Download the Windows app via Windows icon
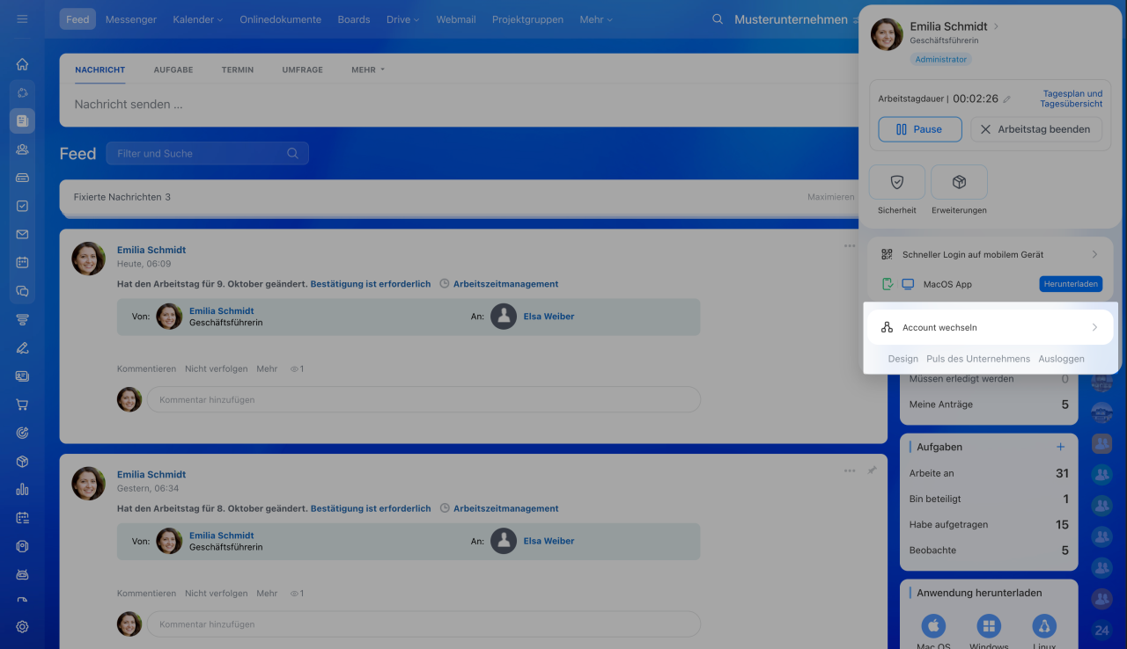Image resolution: width=1127 pixels, height=649 pixels. (x=989, y=626)
